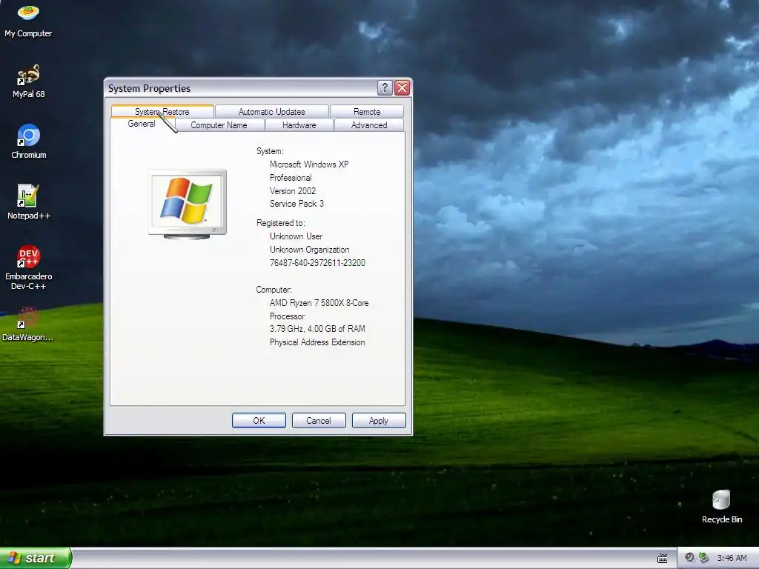
Task: Click the 'Microsoft Windows XP' text
Action: tap(309, 164)
